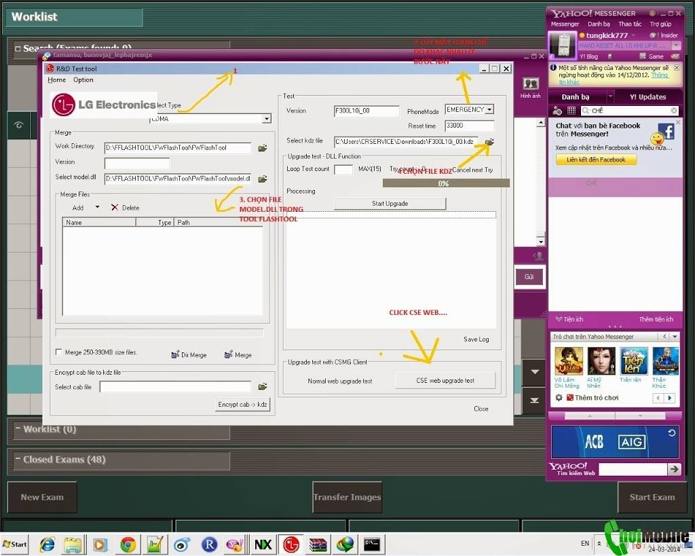Open the Danh bạ tab dropdown arrow
Viewport: 695px width, 556px height.
(x=610, y=96)
